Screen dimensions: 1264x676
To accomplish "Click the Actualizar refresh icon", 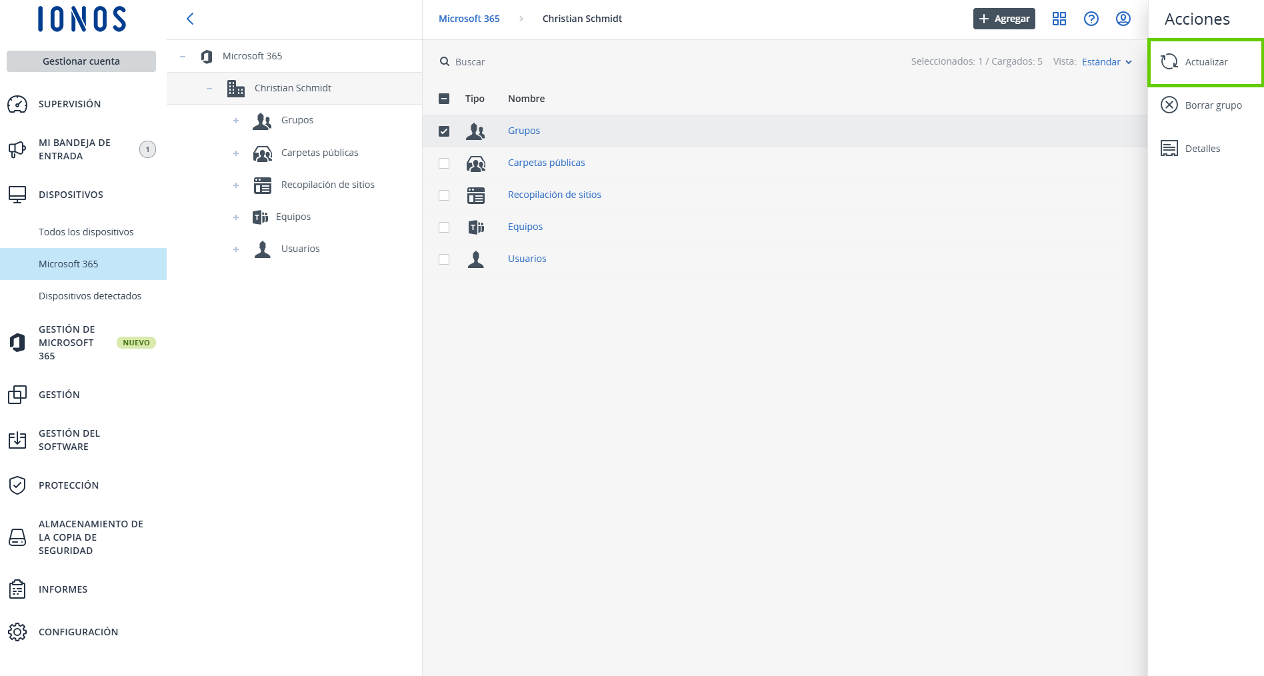I will (x=1169, y=62).
